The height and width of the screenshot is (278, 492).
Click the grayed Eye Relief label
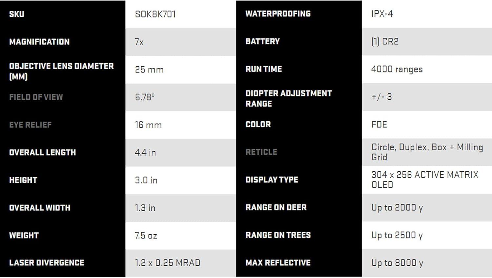point(31,125)
